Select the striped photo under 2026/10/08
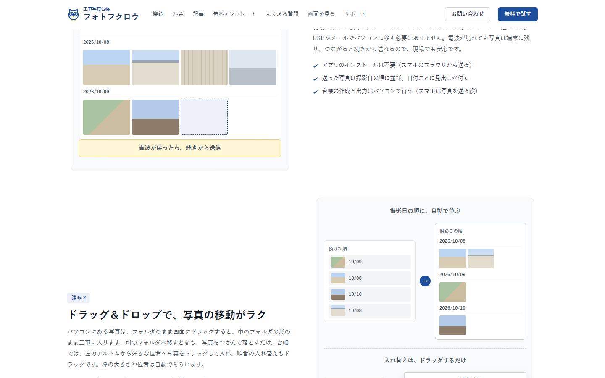 pos(204,68)
